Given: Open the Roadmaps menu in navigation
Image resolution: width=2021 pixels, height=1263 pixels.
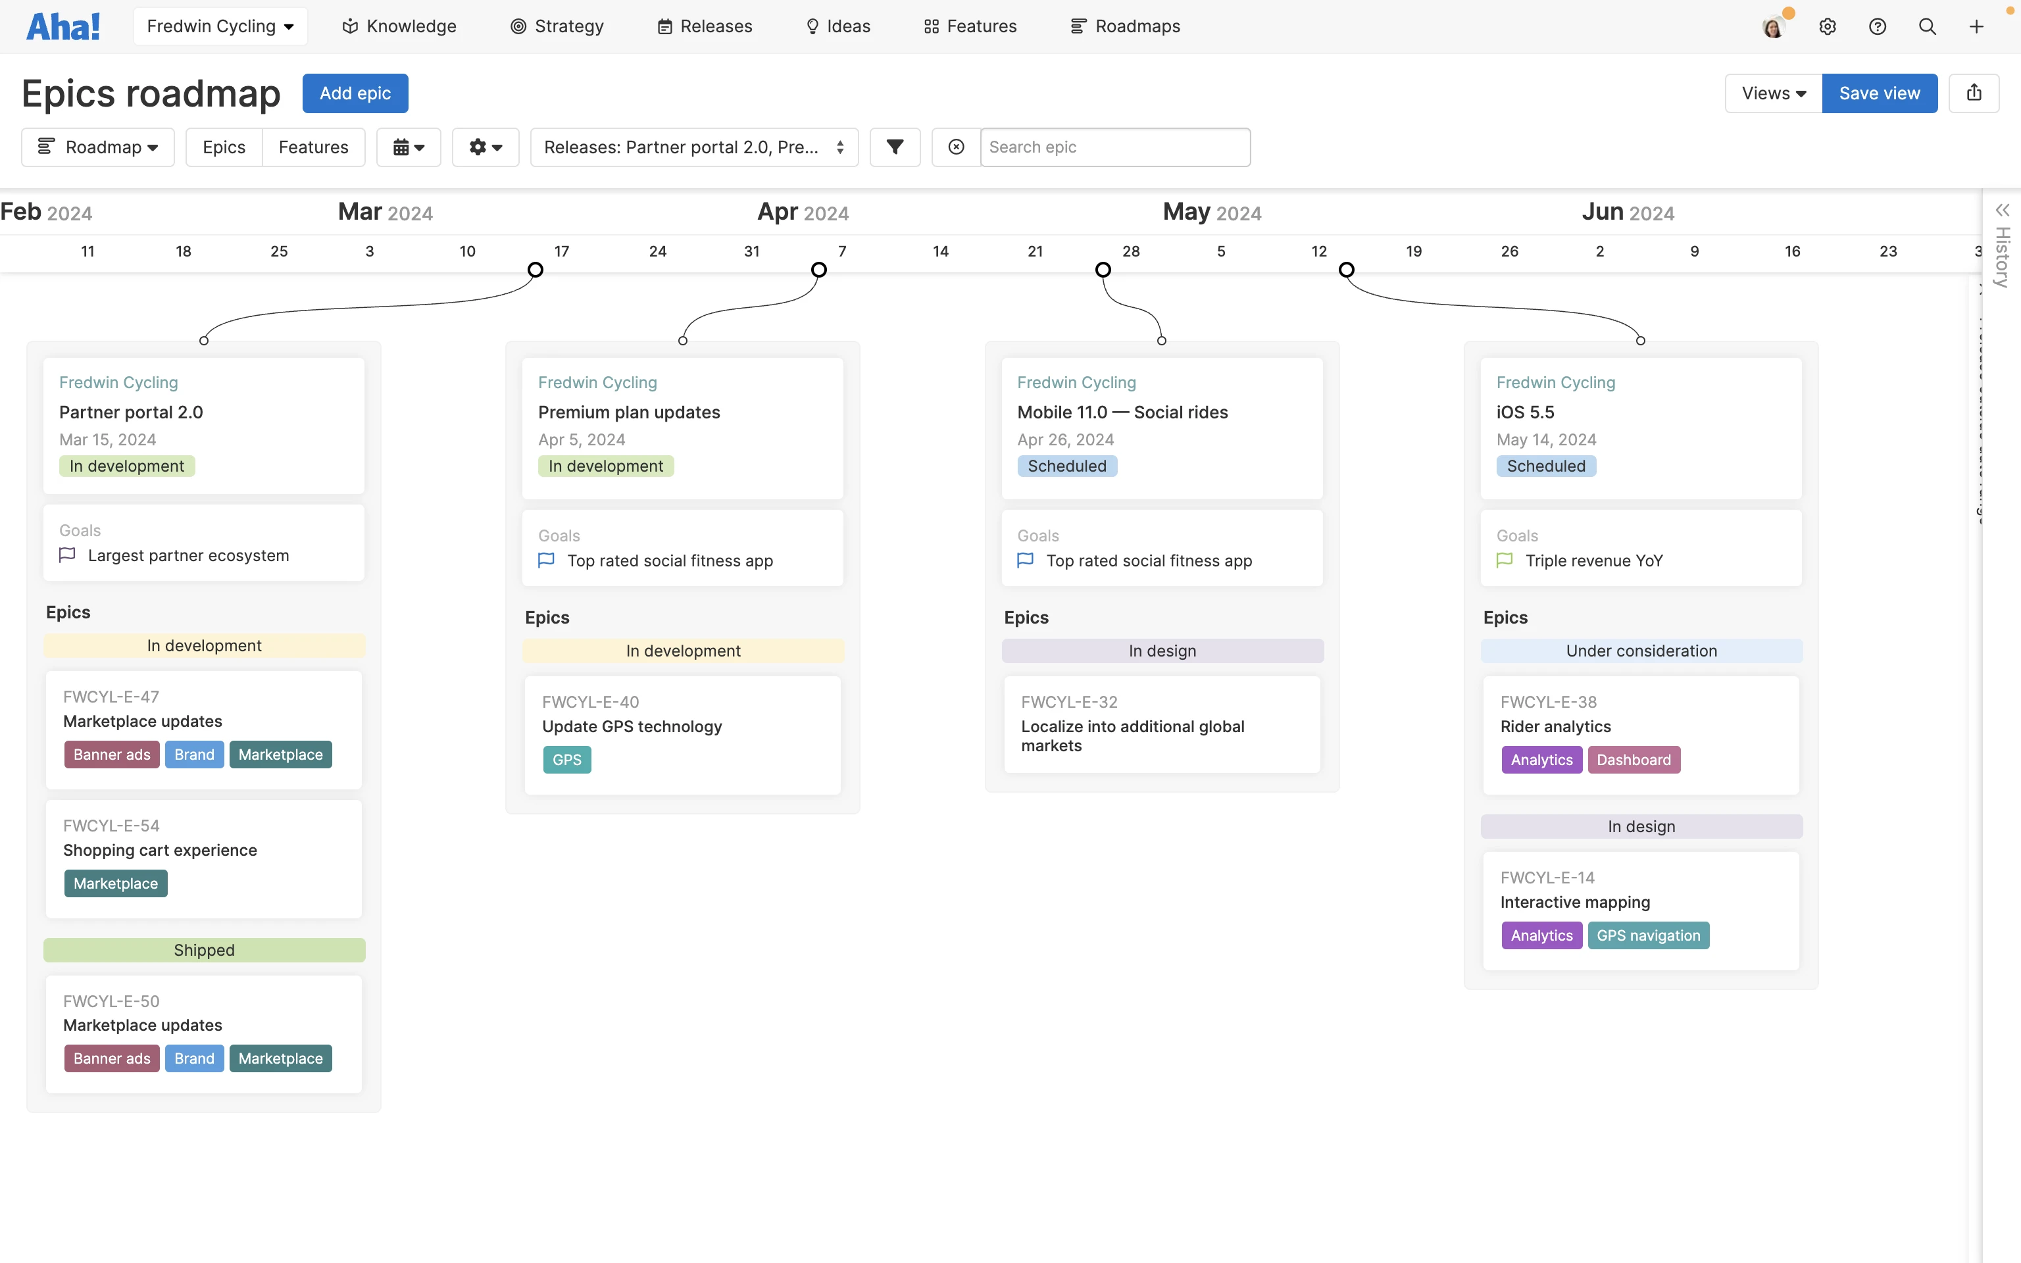Looking at the screenshot, I should pyautogui.click(x=1125, y=26).
